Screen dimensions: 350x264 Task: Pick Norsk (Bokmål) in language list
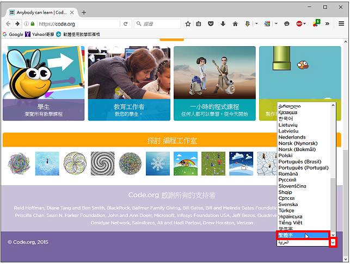click(304, 149)
